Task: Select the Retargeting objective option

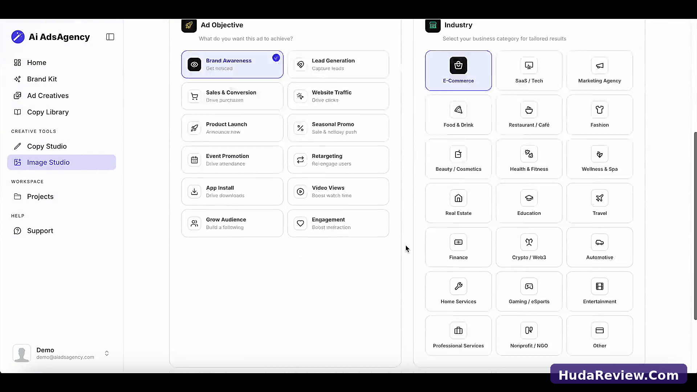Action: tap(338, 160)
